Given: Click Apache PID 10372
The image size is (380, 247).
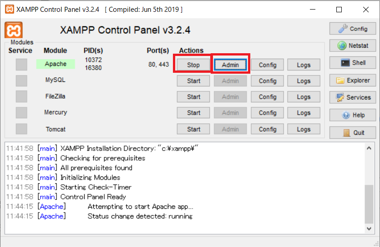Looking at the screenshot, I should pyautogui.click(x=93, y=60).
